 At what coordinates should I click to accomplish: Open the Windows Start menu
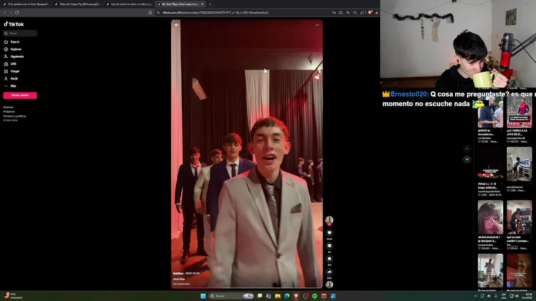[203, 296]
